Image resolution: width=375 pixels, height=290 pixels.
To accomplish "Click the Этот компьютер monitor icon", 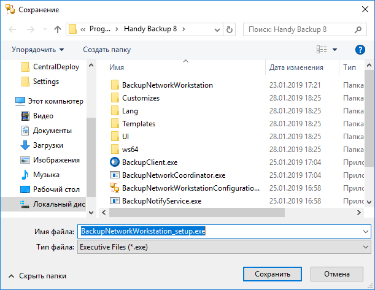I will [x=20, y=101].
